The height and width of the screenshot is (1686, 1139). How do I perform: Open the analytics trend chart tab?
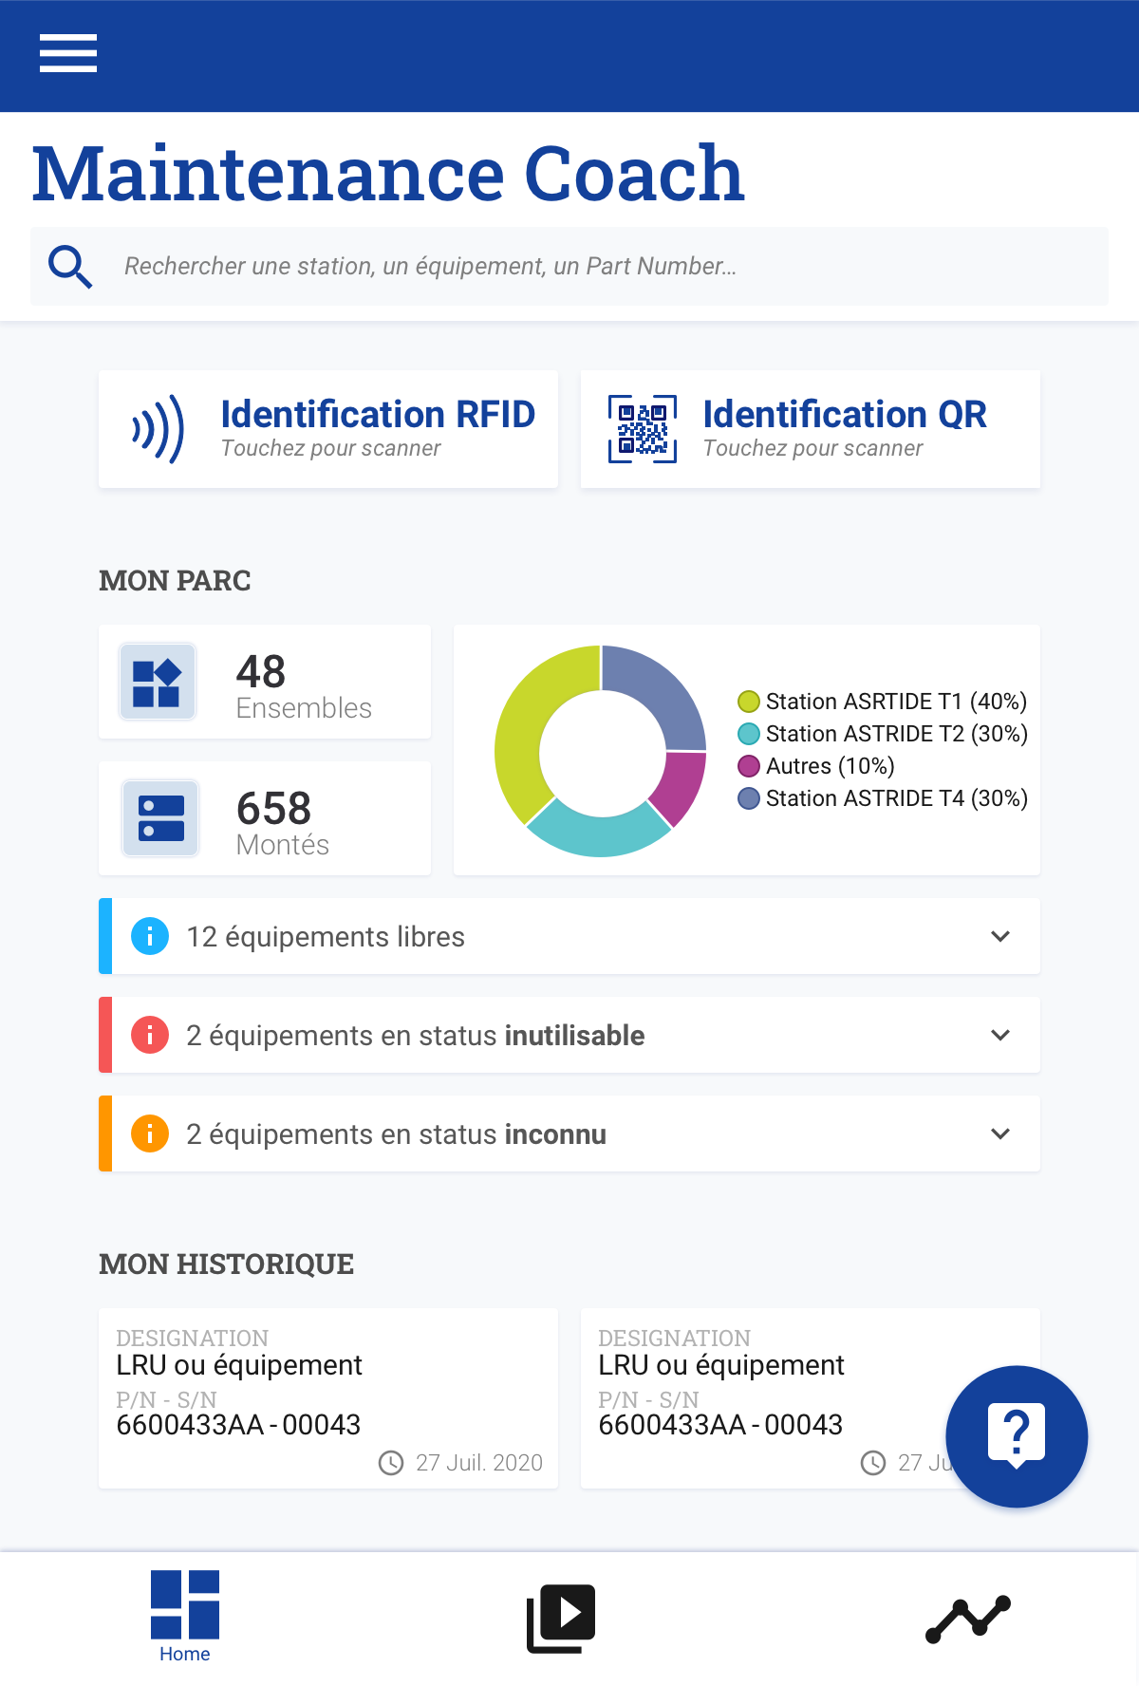pos(967,1619)
